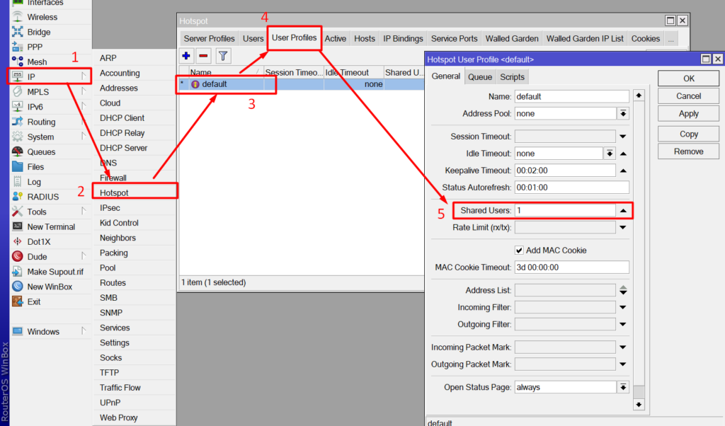Click the Cancel button
Image resolution: width=725 pixels, height=426 pixels.
coord(688,96)
